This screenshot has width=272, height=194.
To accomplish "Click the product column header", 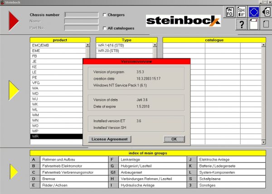I will coord(60,40).
